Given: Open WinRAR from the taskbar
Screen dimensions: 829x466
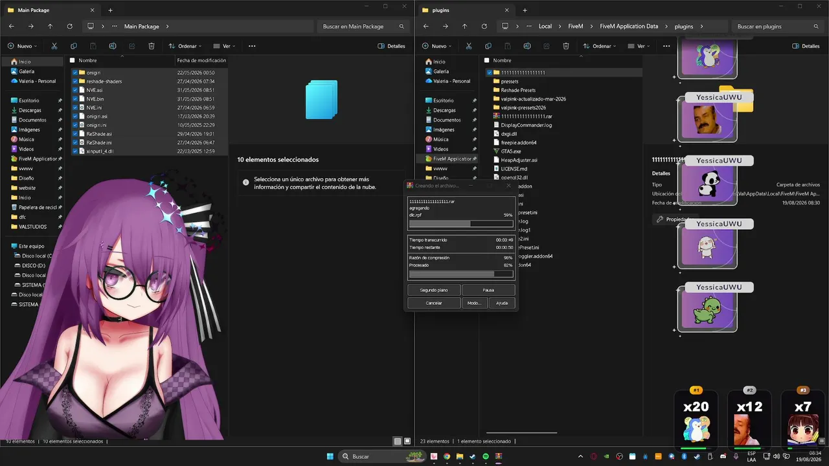Looking at the screenshot, I should click(x=498, y=456).
